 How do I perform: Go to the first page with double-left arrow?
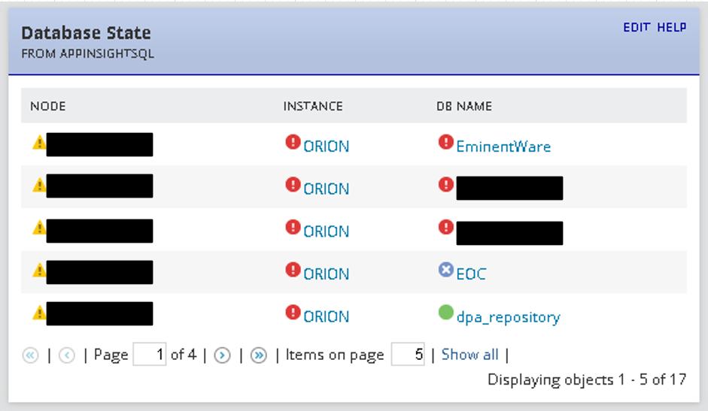[31, 355]
